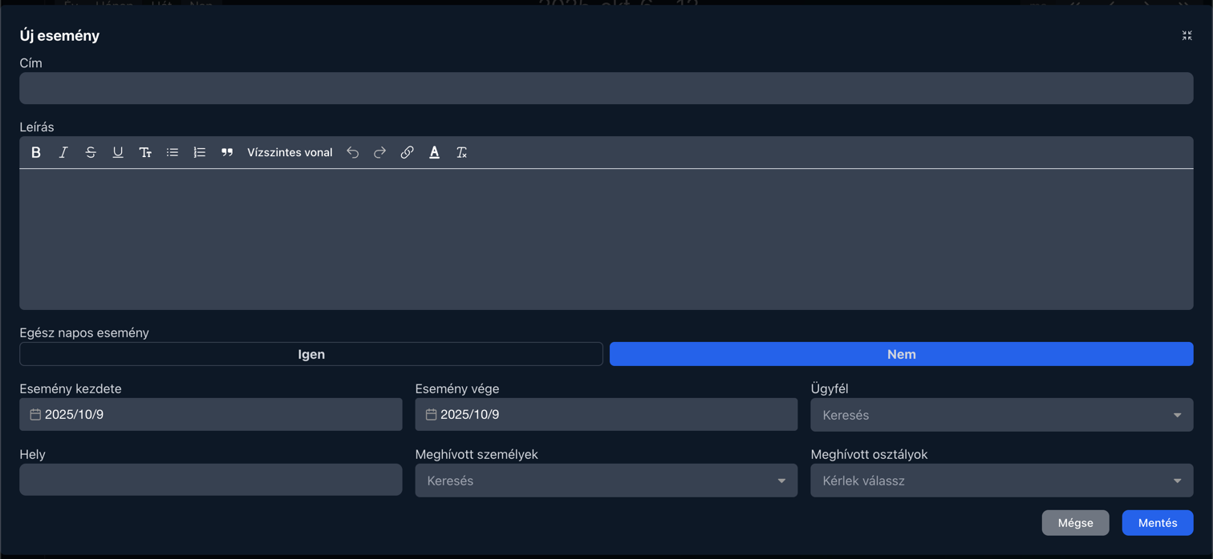Click the Vízszintes vonal toolbar item
This screenshot has height=559, width=1213.
[x=290, y=152]
